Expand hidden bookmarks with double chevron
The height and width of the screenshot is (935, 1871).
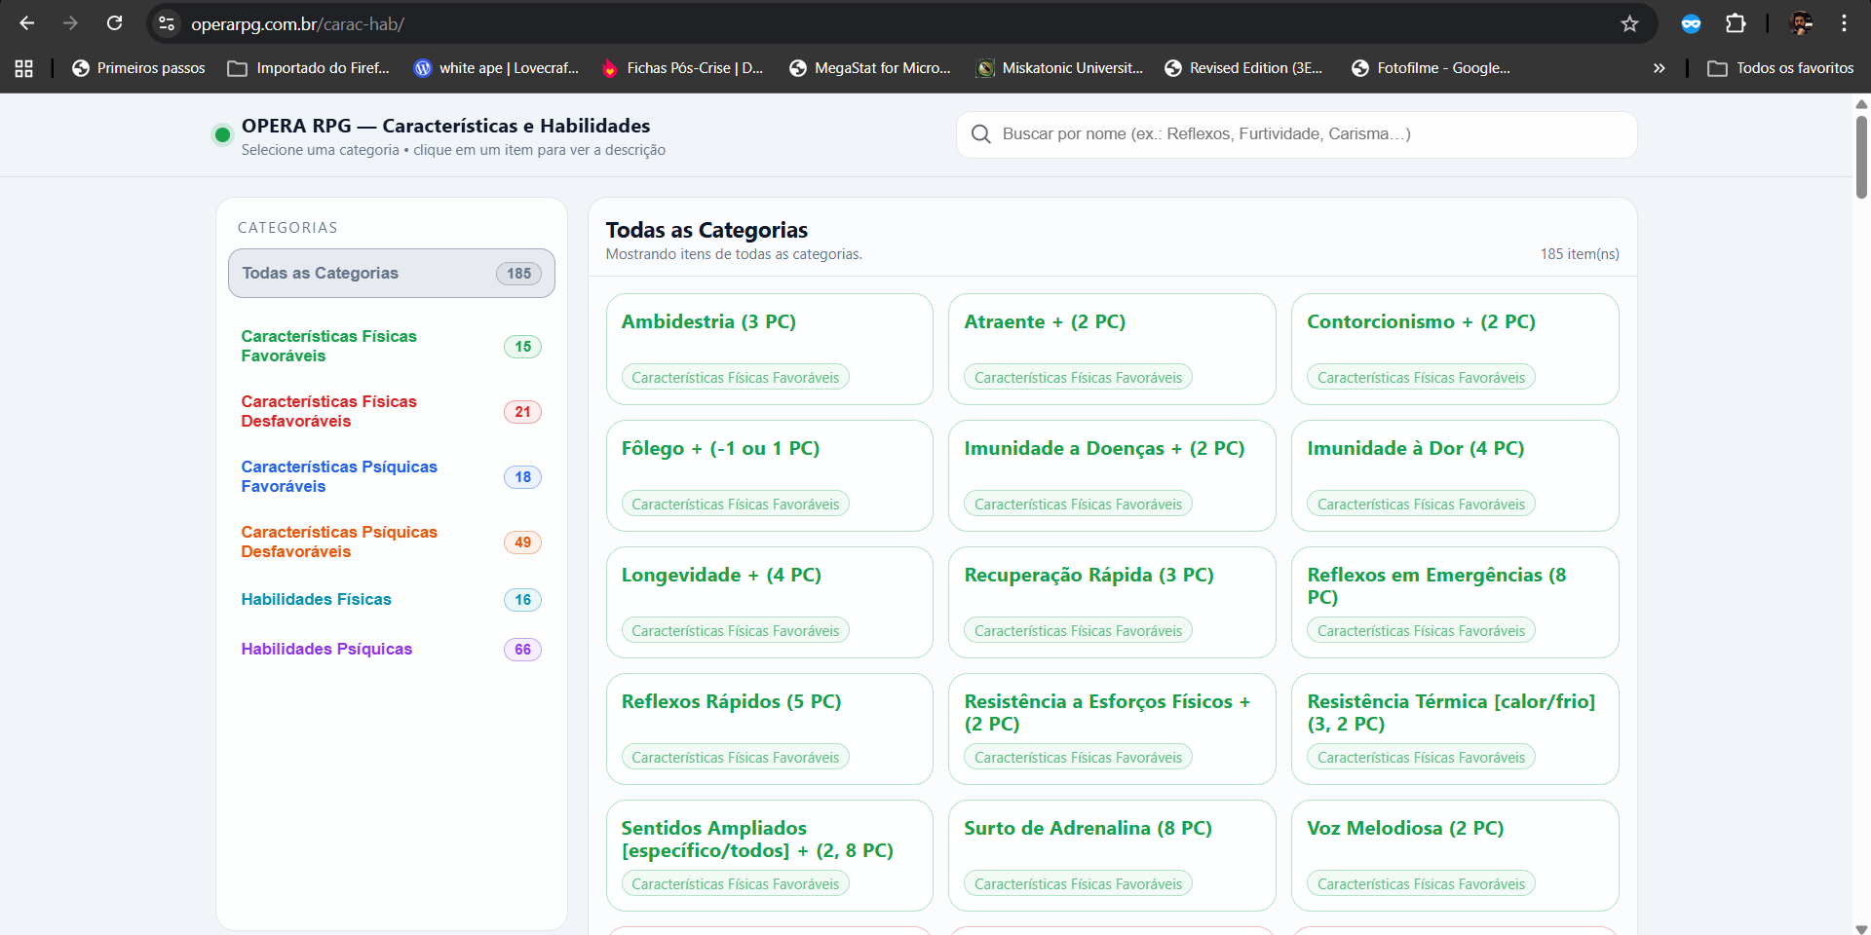point(1659,68)
